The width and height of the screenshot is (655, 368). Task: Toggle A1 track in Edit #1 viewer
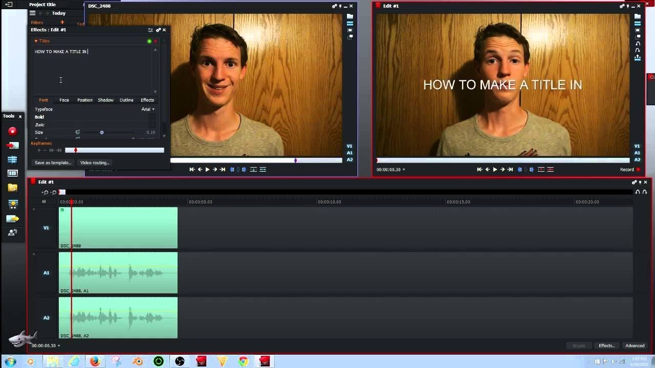click(637, 153)
